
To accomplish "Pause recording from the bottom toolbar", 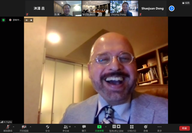I will point(114,126).
